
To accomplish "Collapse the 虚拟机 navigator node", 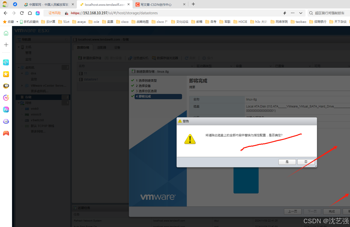I will click(x=19, y=68).
